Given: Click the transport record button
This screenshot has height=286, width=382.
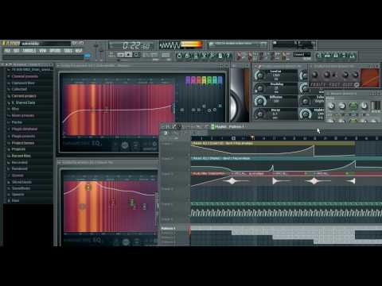Looking at the screenshot, I should click(136, 55).
